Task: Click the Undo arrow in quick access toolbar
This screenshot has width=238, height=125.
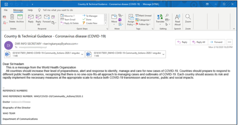Action: (x=12, y=4)
